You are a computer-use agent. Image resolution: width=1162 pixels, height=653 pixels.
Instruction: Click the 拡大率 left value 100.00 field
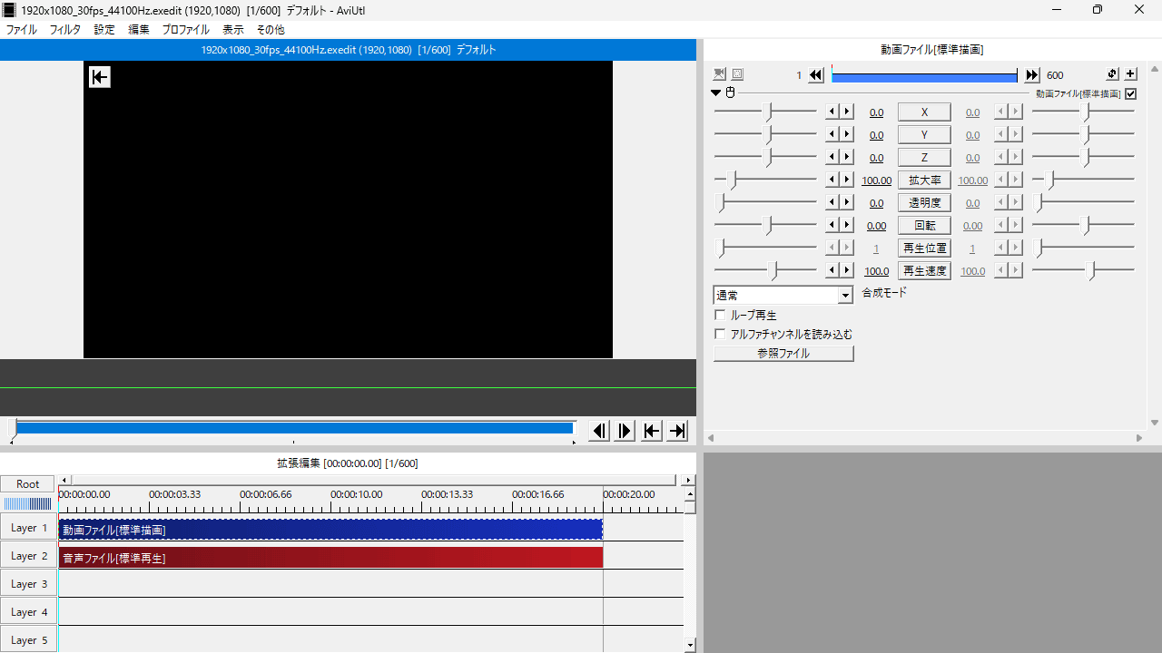coord(876,180)
